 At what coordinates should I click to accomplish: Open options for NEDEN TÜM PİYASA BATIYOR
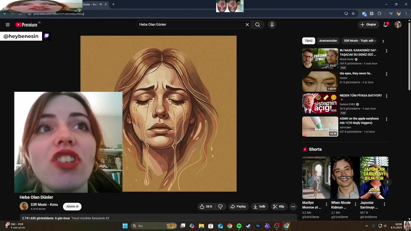tap(387, 96)
